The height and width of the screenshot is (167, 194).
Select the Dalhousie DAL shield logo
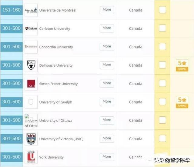point(31,65)
